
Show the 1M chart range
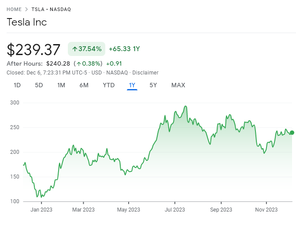click(61, 85)
